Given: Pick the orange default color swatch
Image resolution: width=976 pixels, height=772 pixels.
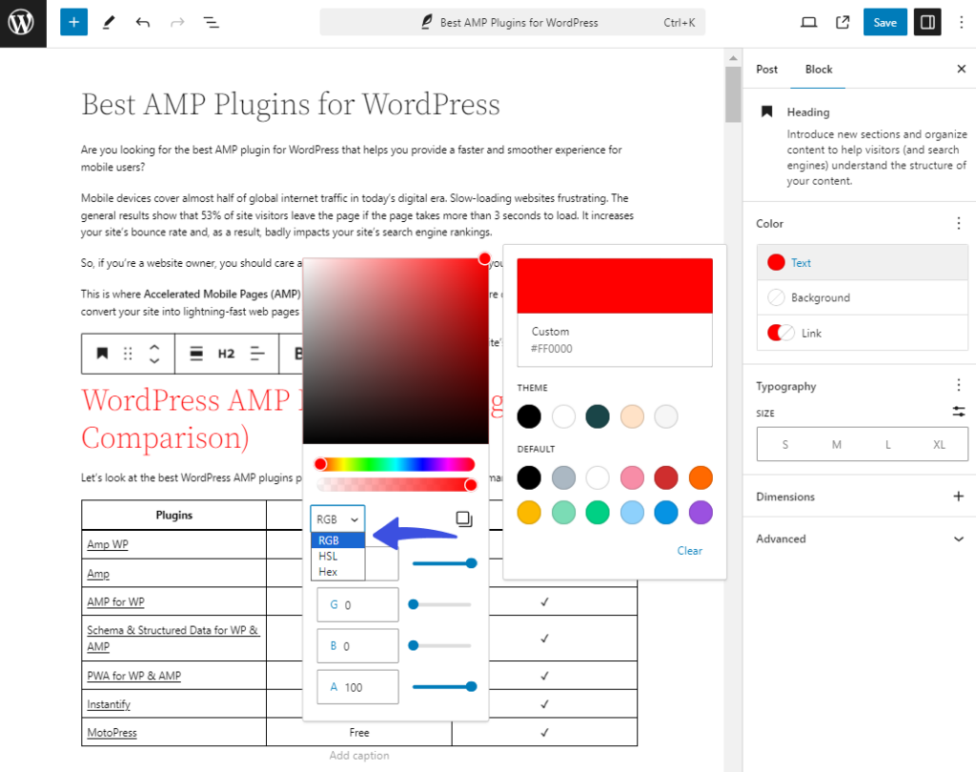Looking at the screenshot, I should click(x=701, y=477).
